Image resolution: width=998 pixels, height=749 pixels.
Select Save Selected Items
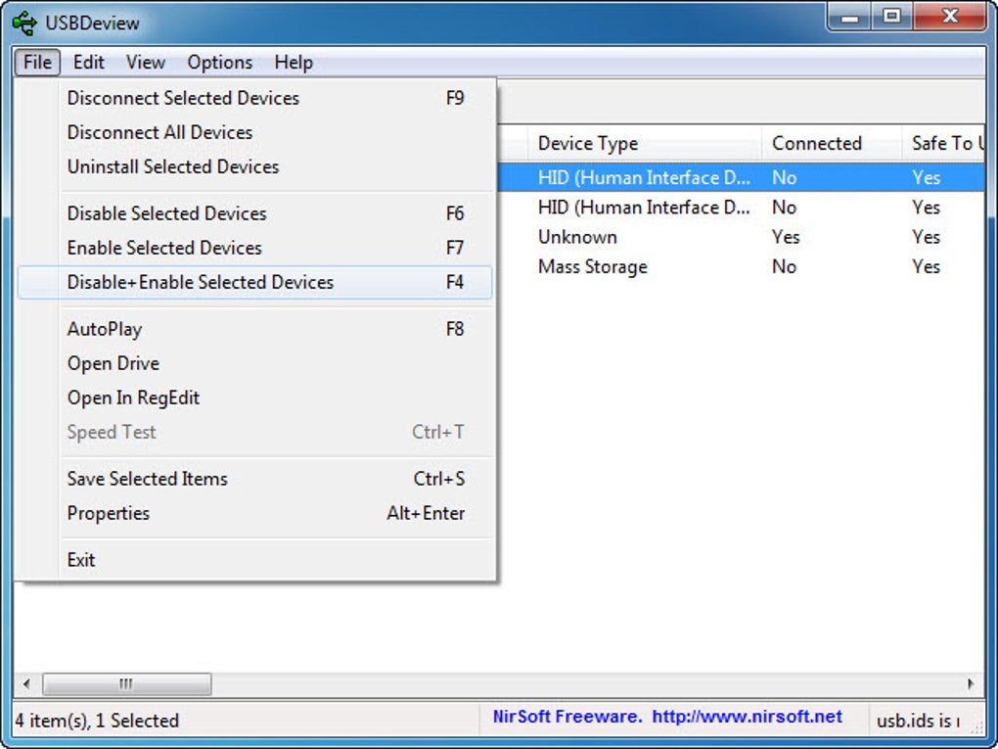click(147, 479)
